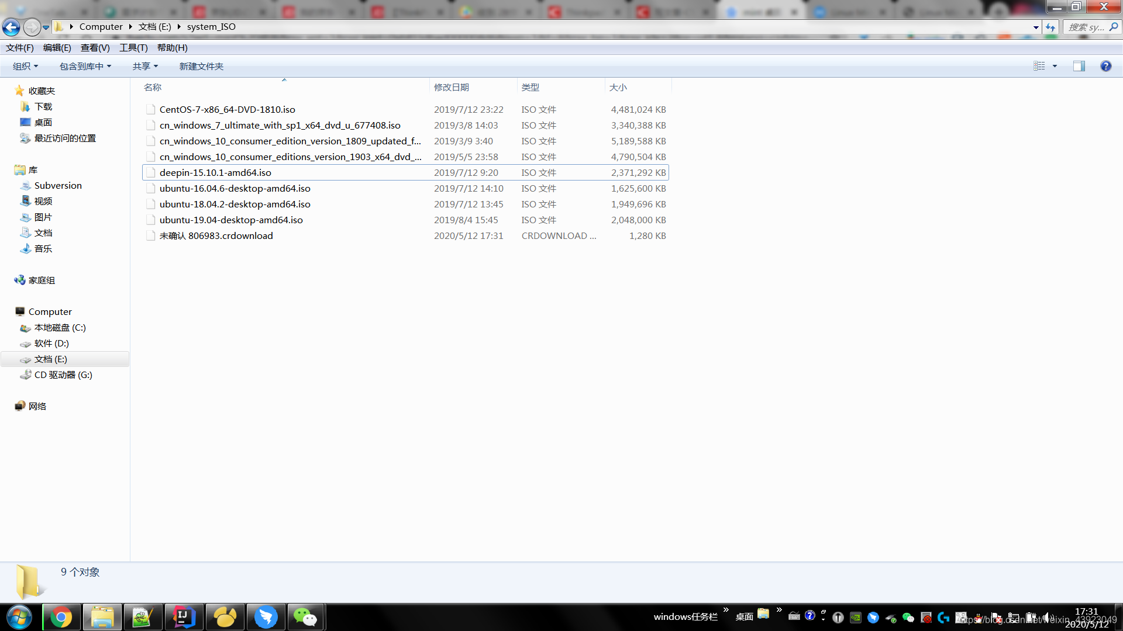Screen dimensions: 1123x631
Task: Open the 工具(T) menu
Action: point(133,48)
